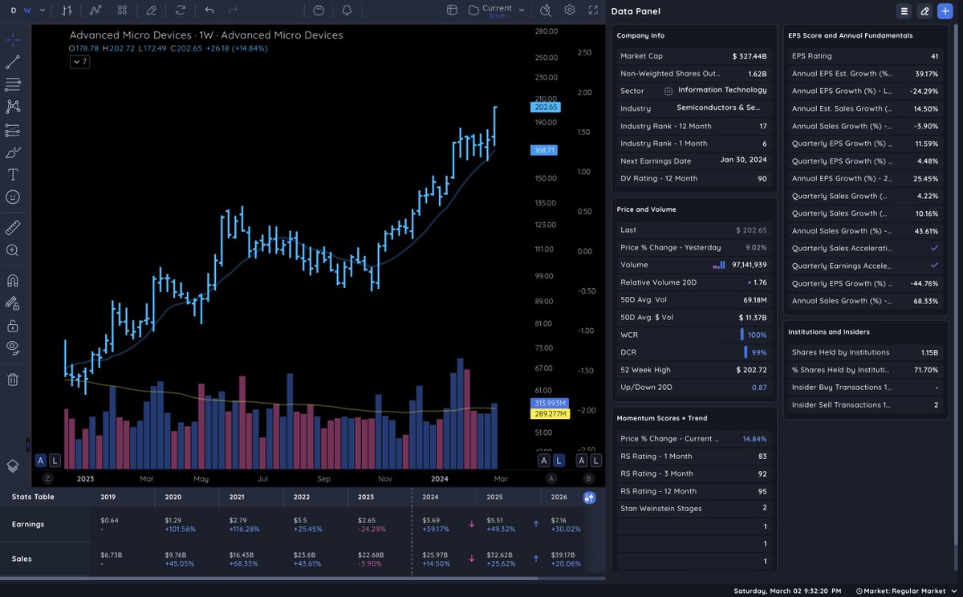Open the quick search icon
The image size is (963, 597).
pos(546,10)
